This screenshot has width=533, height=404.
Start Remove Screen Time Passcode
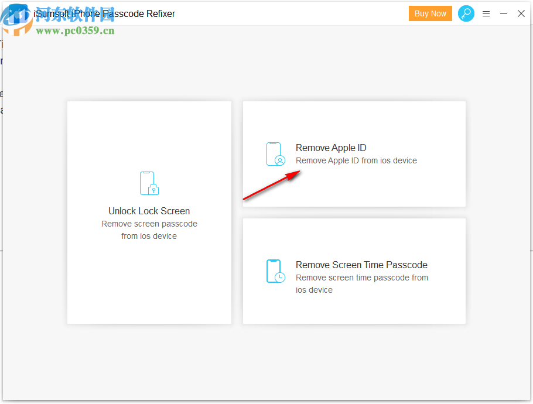pos(354,271)
